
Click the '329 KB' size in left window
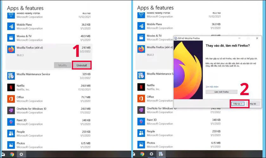coord(86,74)
